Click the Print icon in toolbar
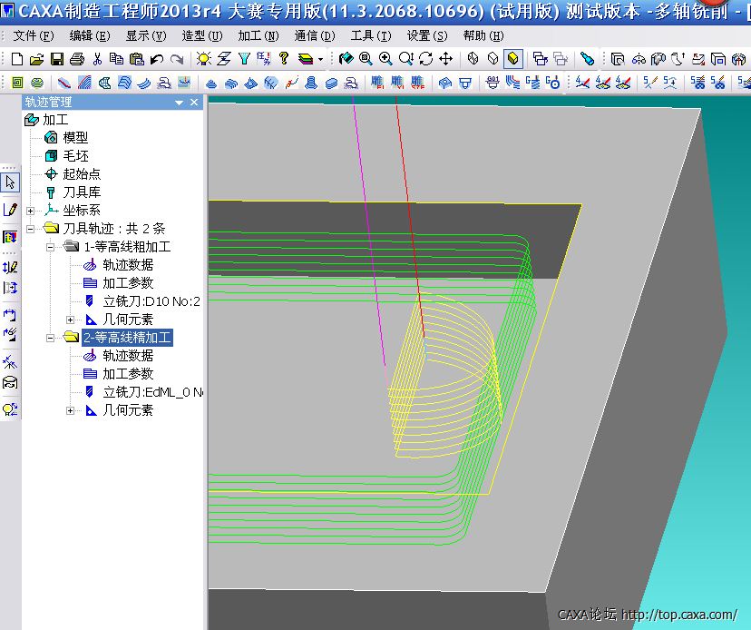The height and width of the screenshot is (630, 751). 76,59
